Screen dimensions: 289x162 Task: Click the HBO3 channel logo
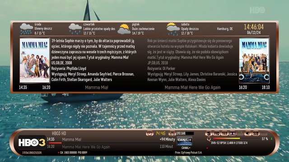tap(32, 143)
